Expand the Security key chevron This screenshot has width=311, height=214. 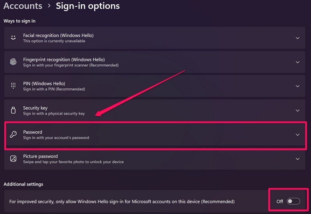click(x=297, y=111)
